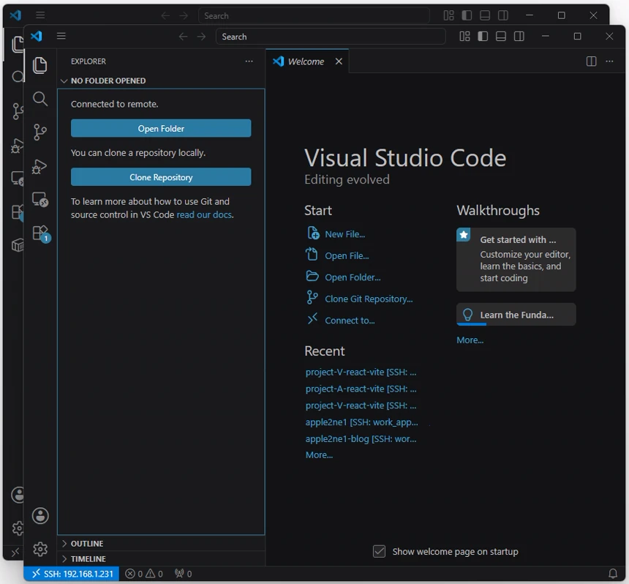Open the apple2ne1-blog recent item
The image size is (629, 584).
(x=361, y=438)
